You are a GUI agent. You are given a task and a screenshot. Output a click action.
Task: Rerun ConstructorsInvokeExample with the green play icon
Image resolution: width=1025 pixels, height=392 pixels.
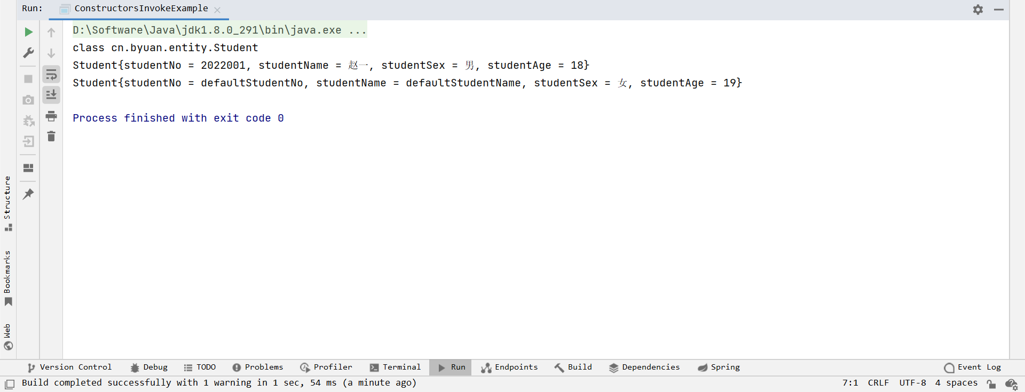pyautogui.click(x=28, y=32)
